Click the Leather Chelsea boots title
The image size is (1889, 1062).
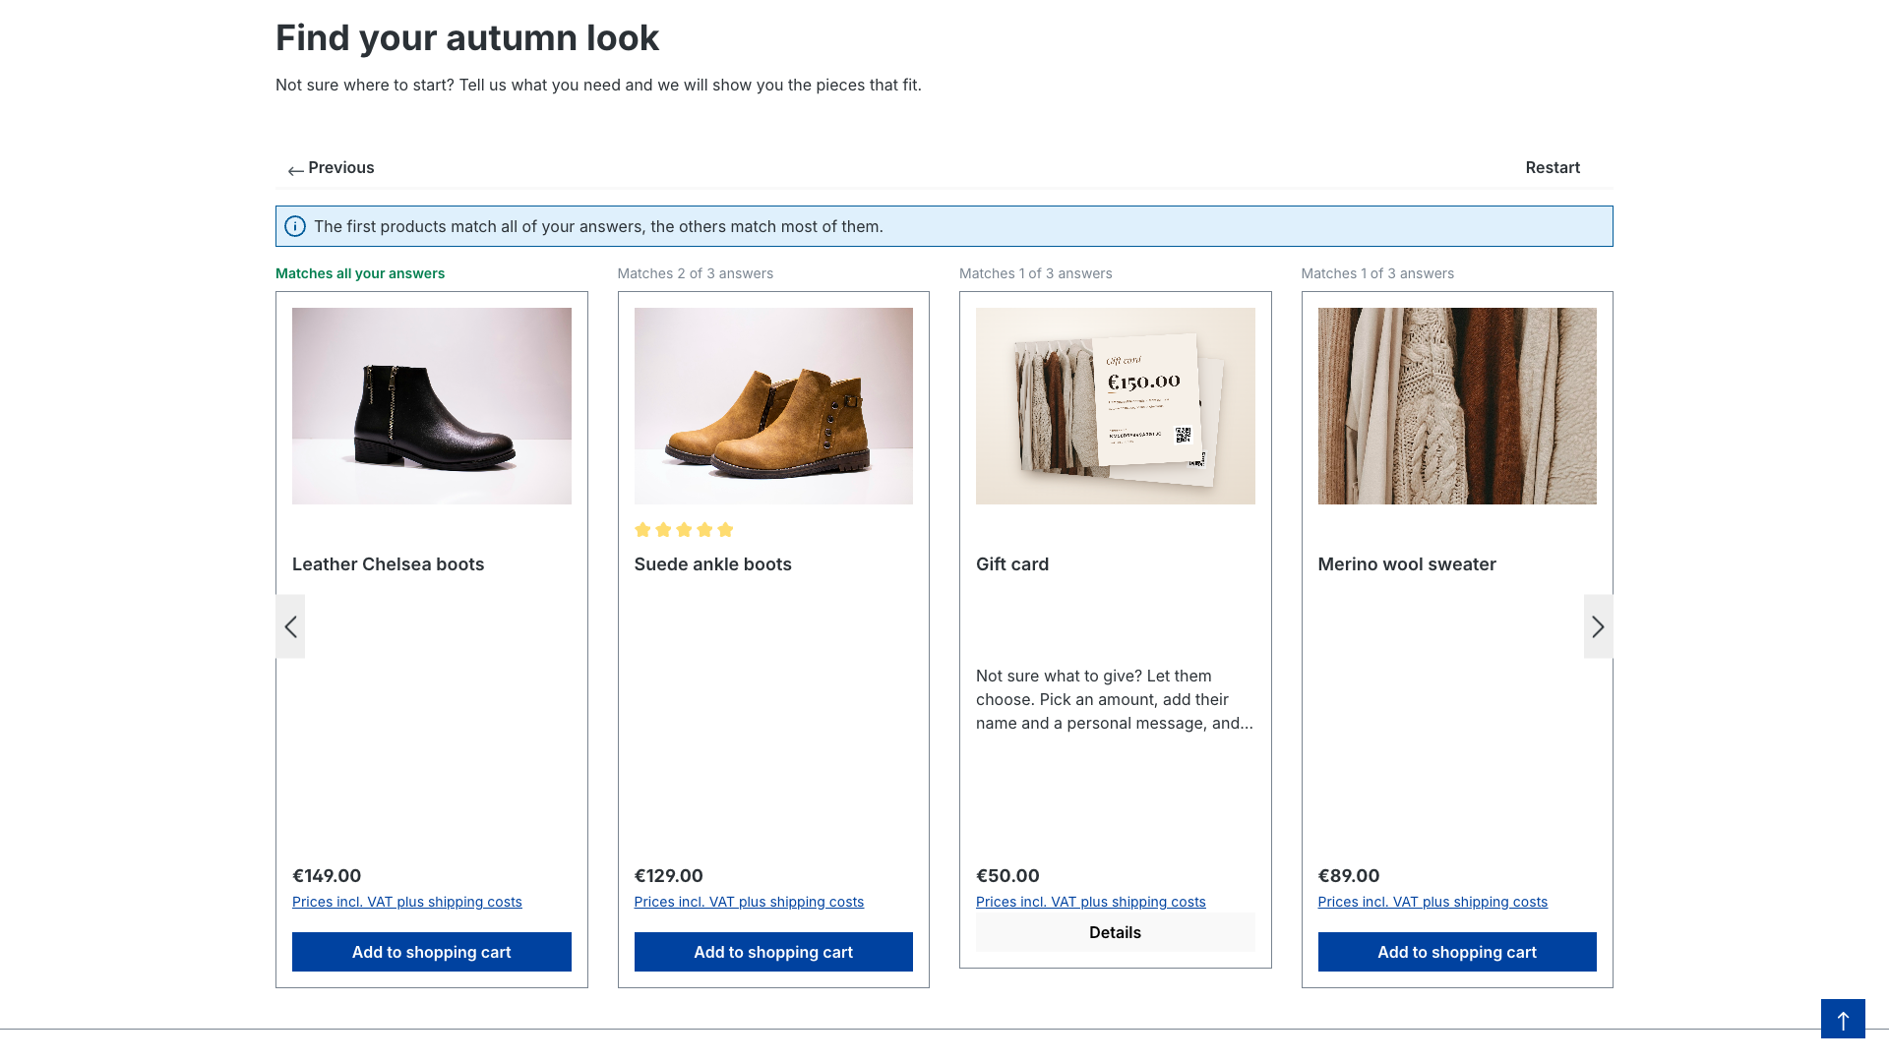pos(388,564)
